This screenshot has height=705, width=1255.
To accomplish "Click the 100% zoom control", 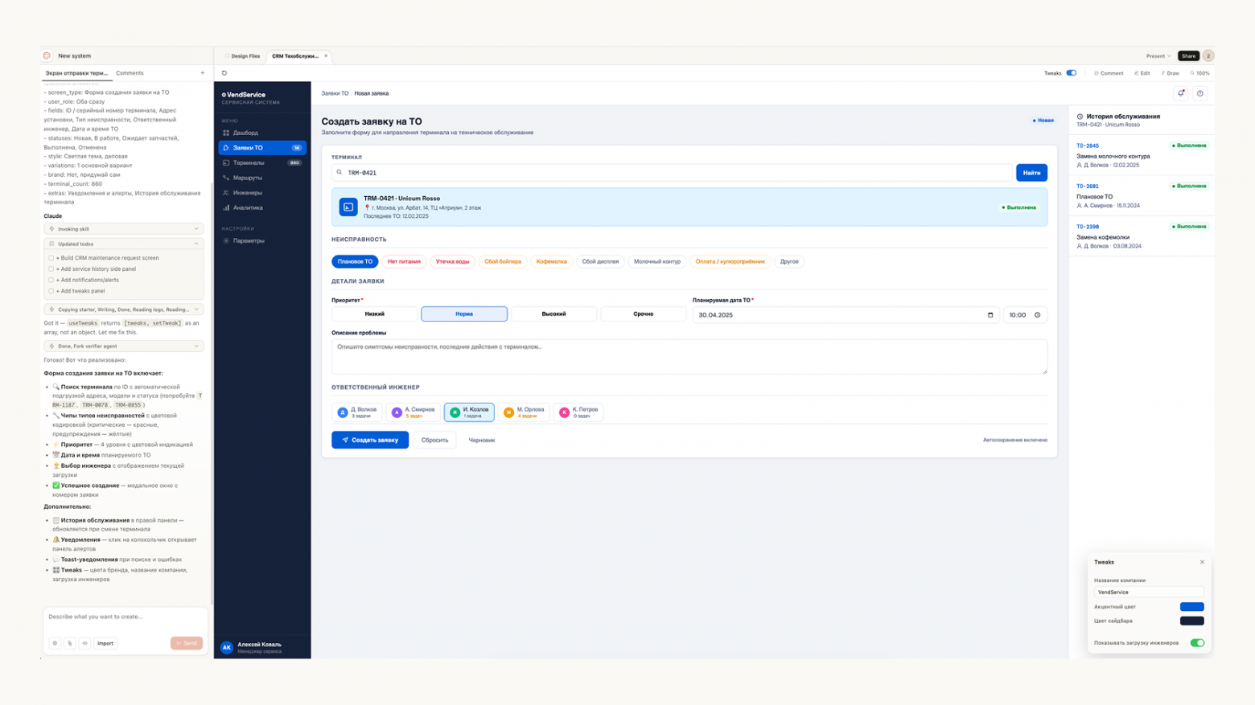I will pyautogui.click(x=1199, y=73).
